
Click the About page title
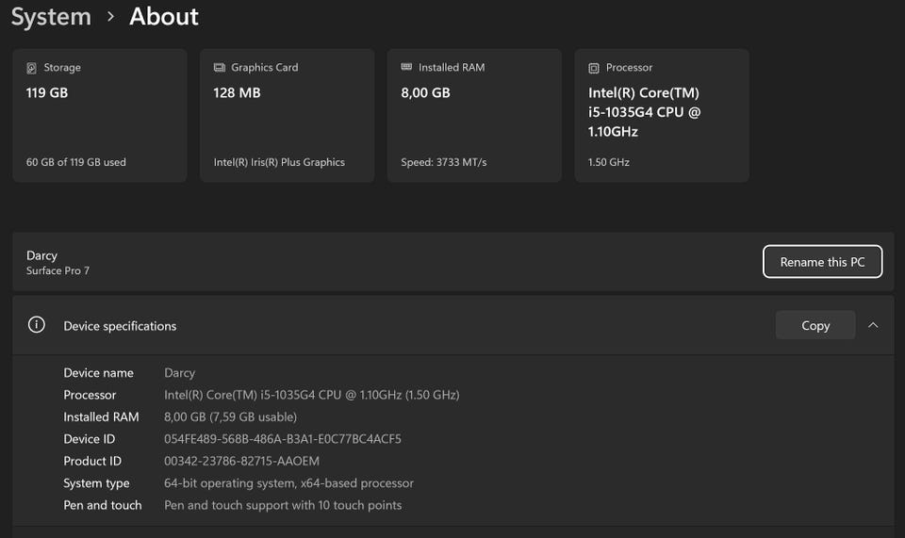164,17
